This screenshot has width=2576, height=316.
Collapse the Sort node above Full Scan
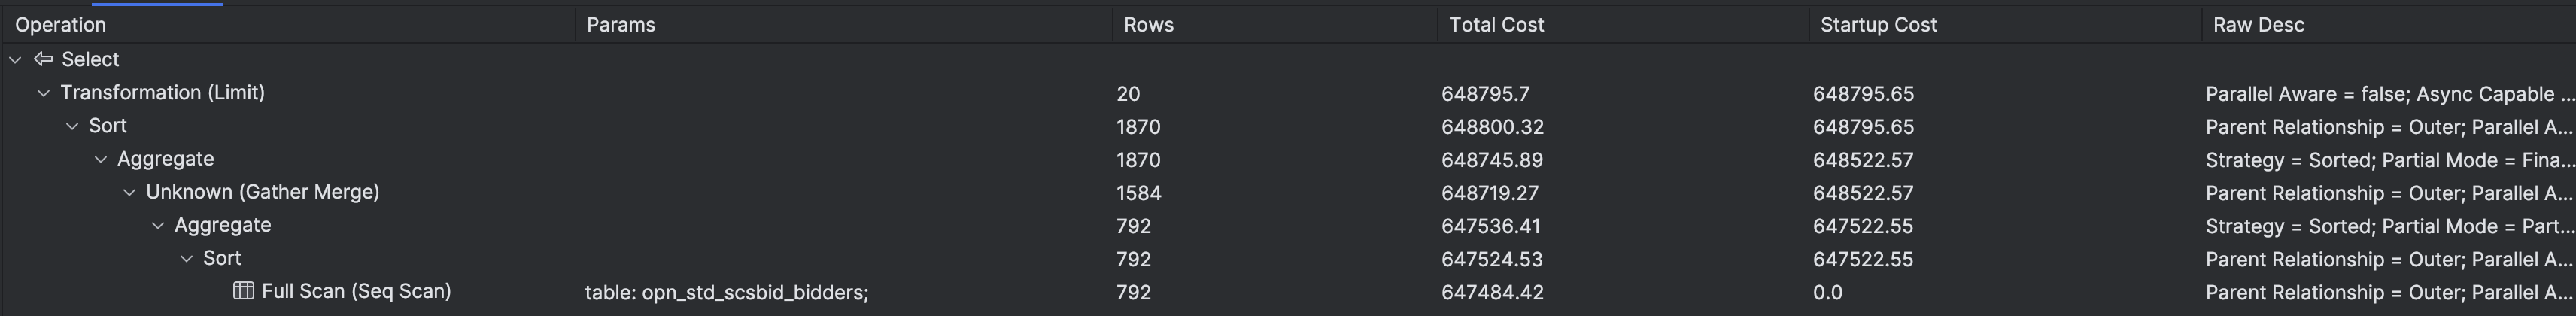click(x=186, y=258)
